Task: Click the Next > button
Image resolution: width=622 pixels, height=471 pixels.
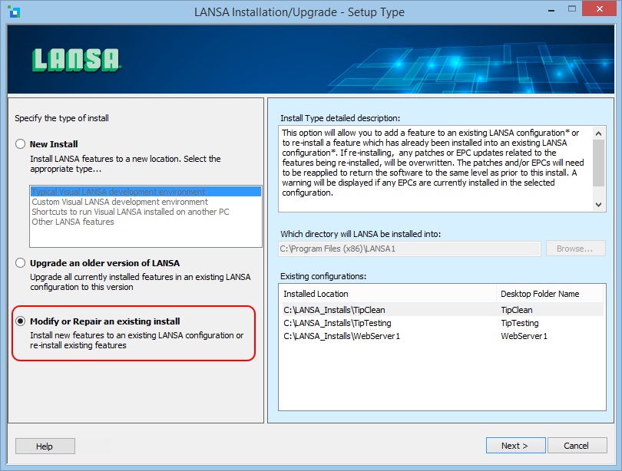Action: [x=515, y=446]
